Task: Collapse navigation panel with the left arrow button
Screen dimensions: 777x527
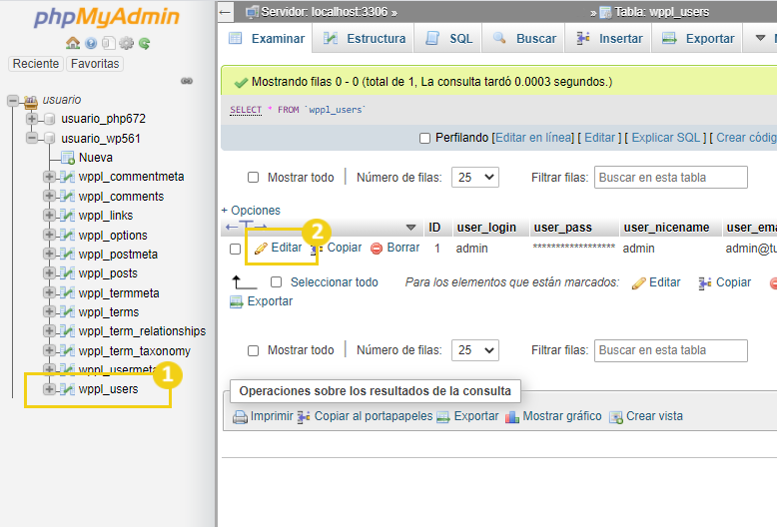Action: (x=226, y=12)
